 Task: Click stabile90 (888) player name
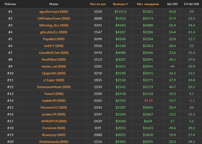tap(54, 101)
